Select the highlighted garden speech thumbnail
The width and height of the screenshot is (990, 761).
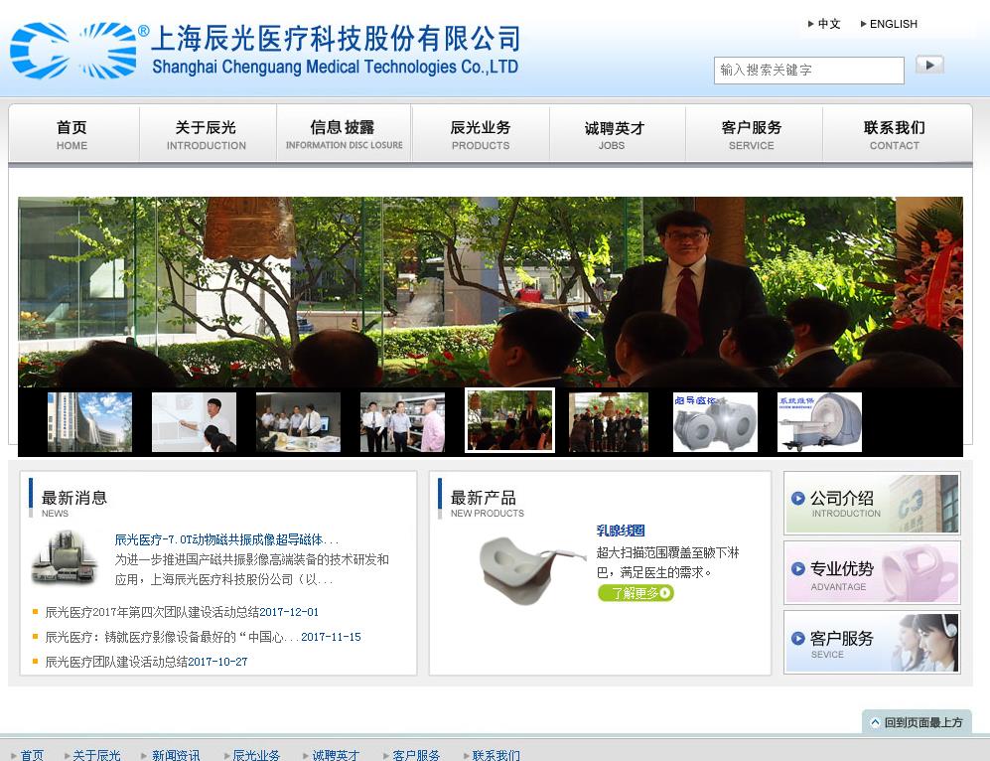(509, 420)
